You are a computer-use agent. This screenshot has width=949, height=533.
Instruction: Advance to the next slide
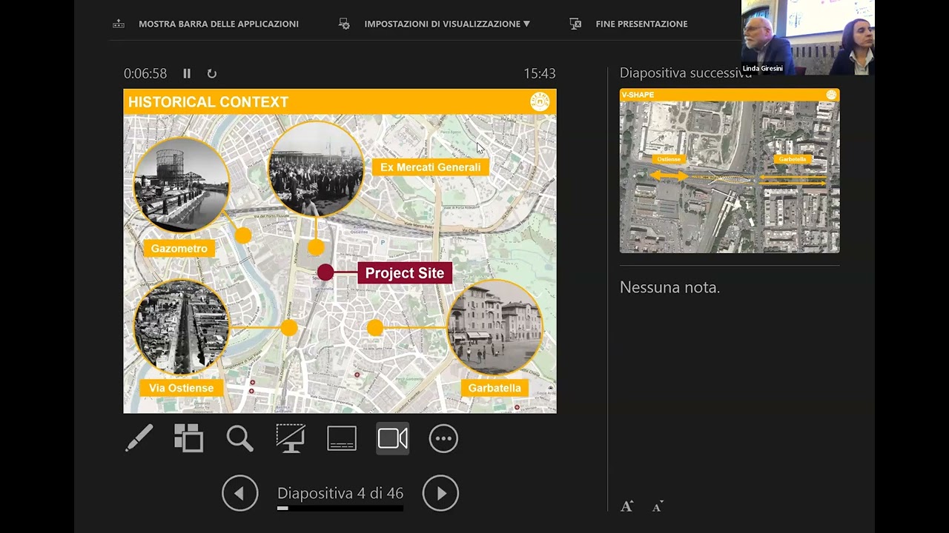(440, 493)
